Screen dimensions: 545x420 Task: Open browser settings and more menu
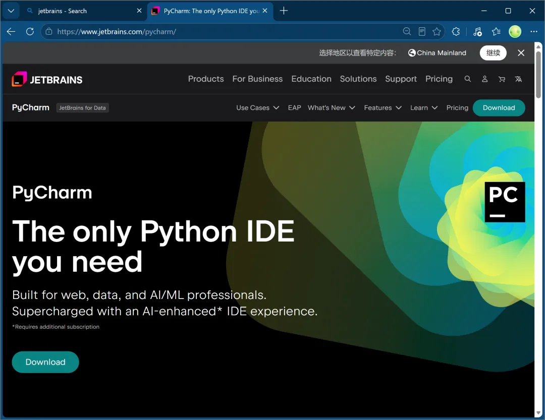[534, 32]
